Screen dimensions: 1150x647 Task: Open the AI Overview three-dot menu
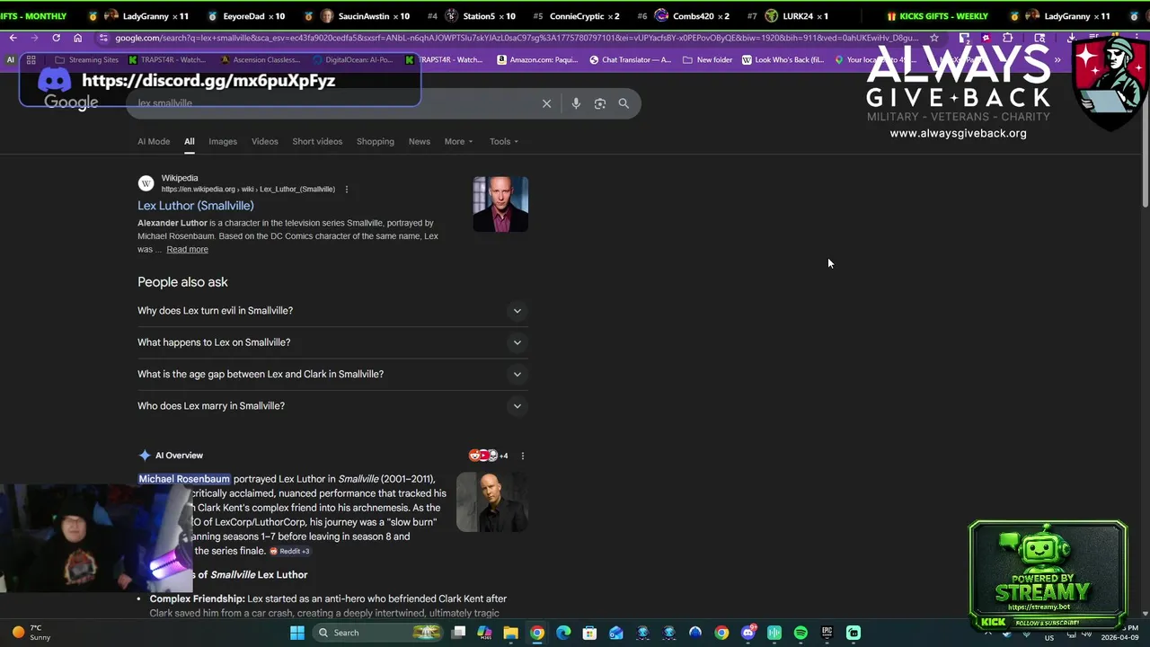point(522,456)
